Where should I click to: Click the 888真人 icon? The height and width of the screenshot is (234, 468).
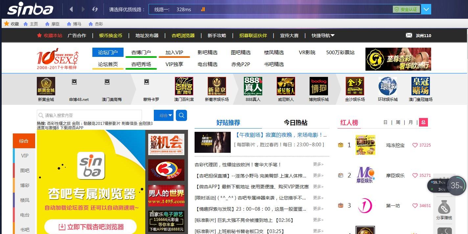pos(253,86)
